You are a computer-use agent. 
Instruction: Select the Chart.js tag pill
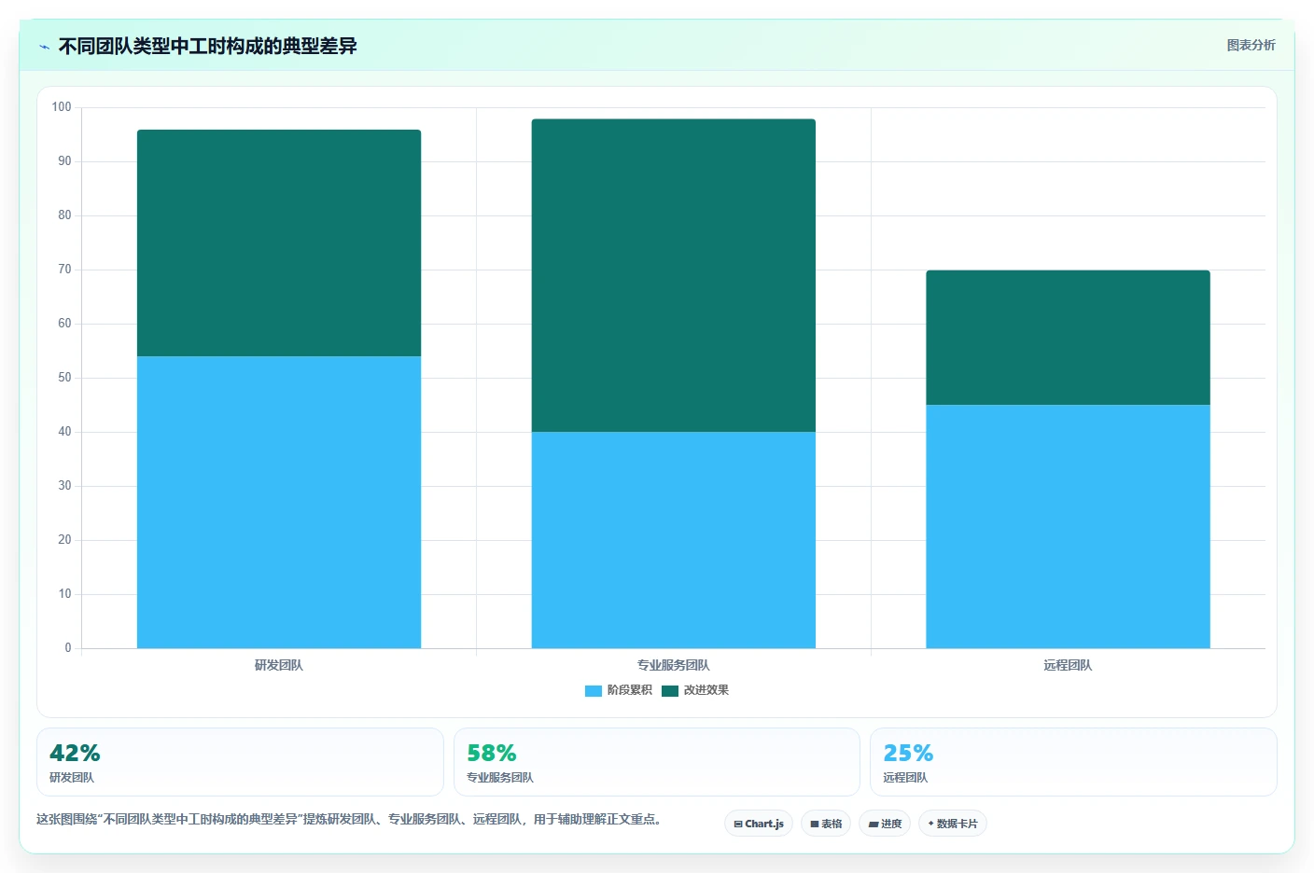759,824
